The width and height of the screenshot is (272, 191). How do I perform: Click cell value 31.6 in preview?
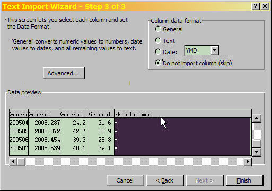pyautogui.click(x=104, y=123)
